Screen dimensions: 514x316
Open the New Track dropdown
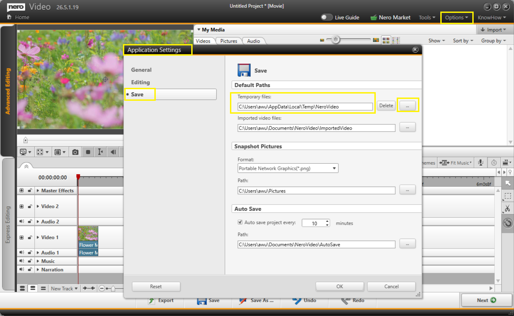coord(64,289)
